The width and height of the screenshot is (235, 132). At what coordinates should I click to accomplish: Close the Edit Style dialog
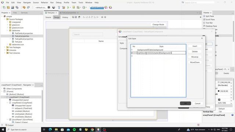coord(202,38)
